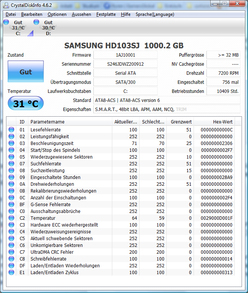
Task: Click the Puffergrösse field showing >= 32 MB
Action: 223,55
